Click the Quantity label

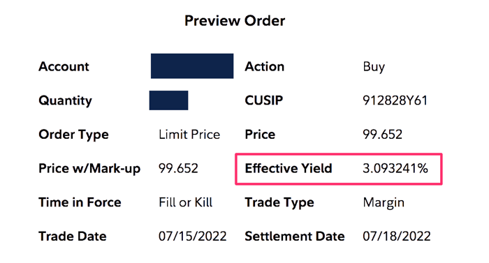(x=65, y=100)
